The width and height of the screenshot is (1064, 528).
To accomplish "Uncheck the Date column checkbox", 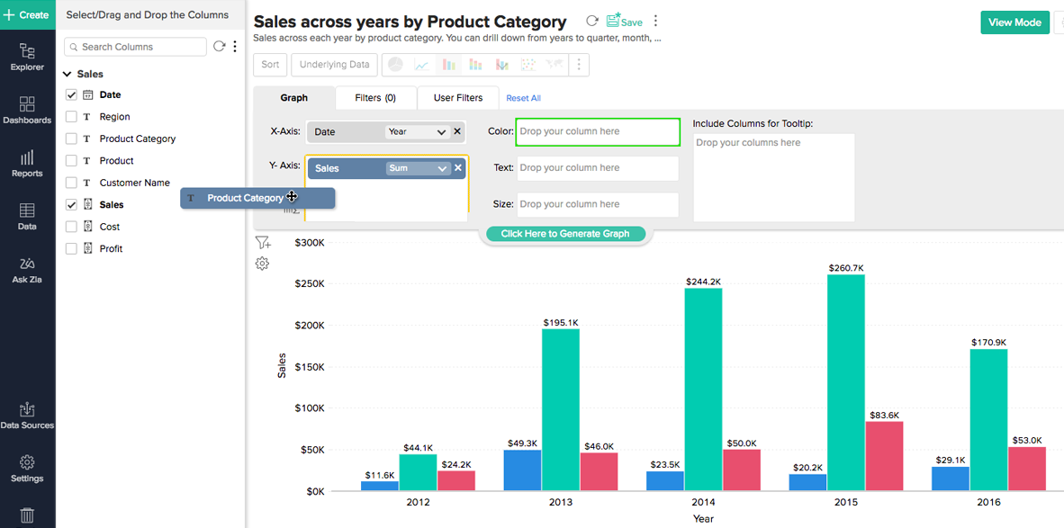I will (71, 94).
